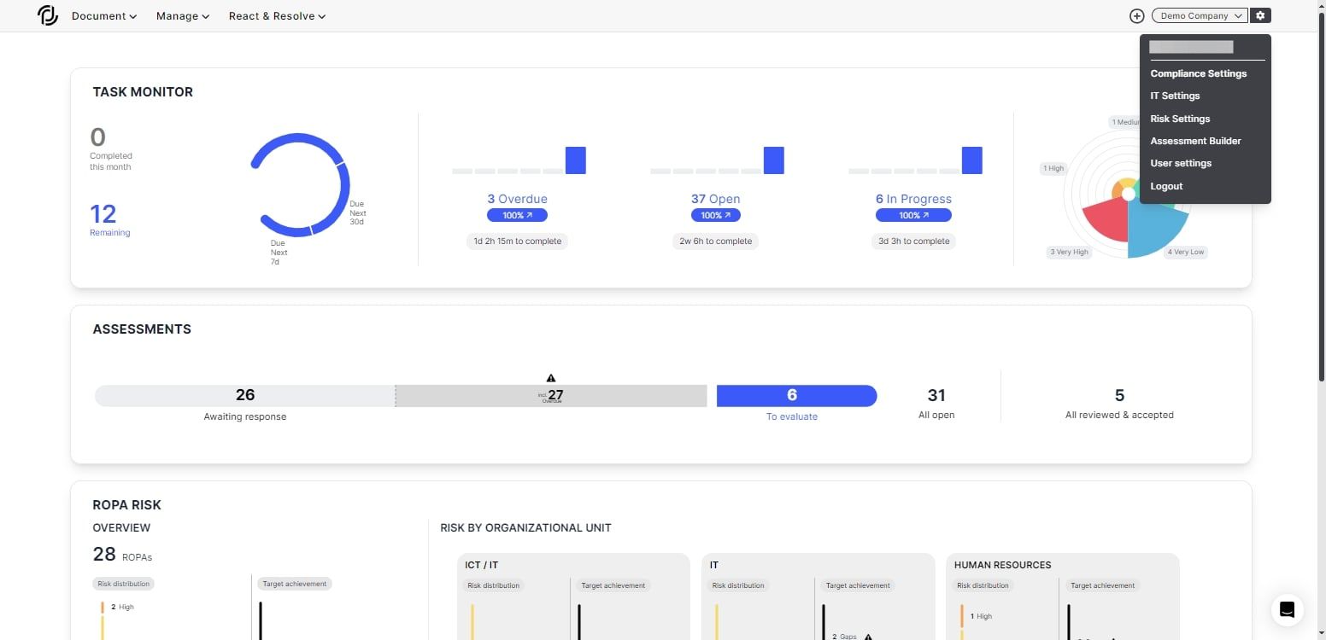1326x640 pixels.
Task: Open the Manage menu
Action: 183,15
